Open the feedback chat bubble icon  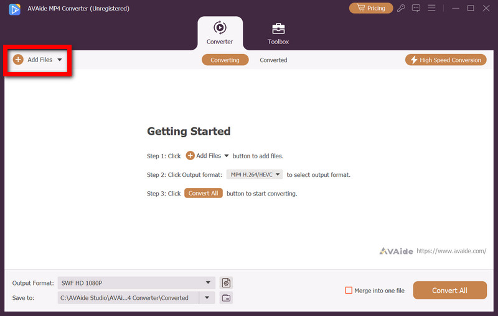point(416,8)
